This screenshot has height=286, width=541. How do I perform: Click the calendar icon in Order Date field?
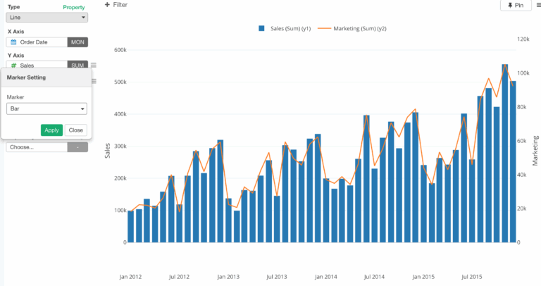[13, 42]
